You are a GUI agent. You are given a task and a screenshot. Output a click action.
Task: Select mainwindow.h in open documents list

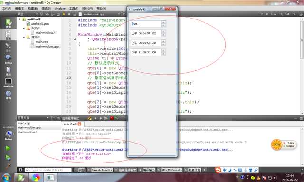[28, 132]
